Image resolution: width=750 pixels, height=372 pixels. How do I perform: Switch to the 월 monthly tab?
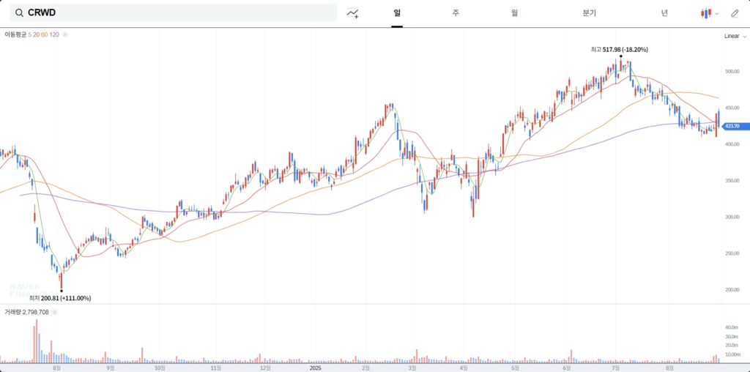(x=514, y=13)
